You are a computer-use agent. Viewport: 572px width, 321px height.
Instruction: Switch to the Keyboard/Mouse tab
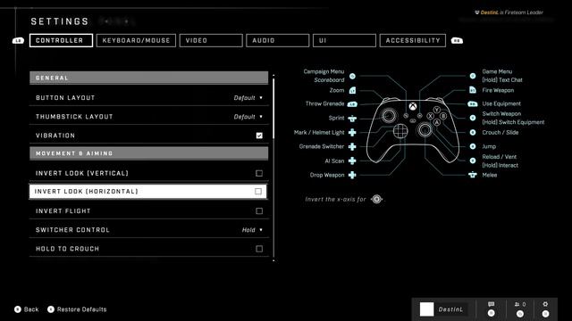click(x=136, y=40)
